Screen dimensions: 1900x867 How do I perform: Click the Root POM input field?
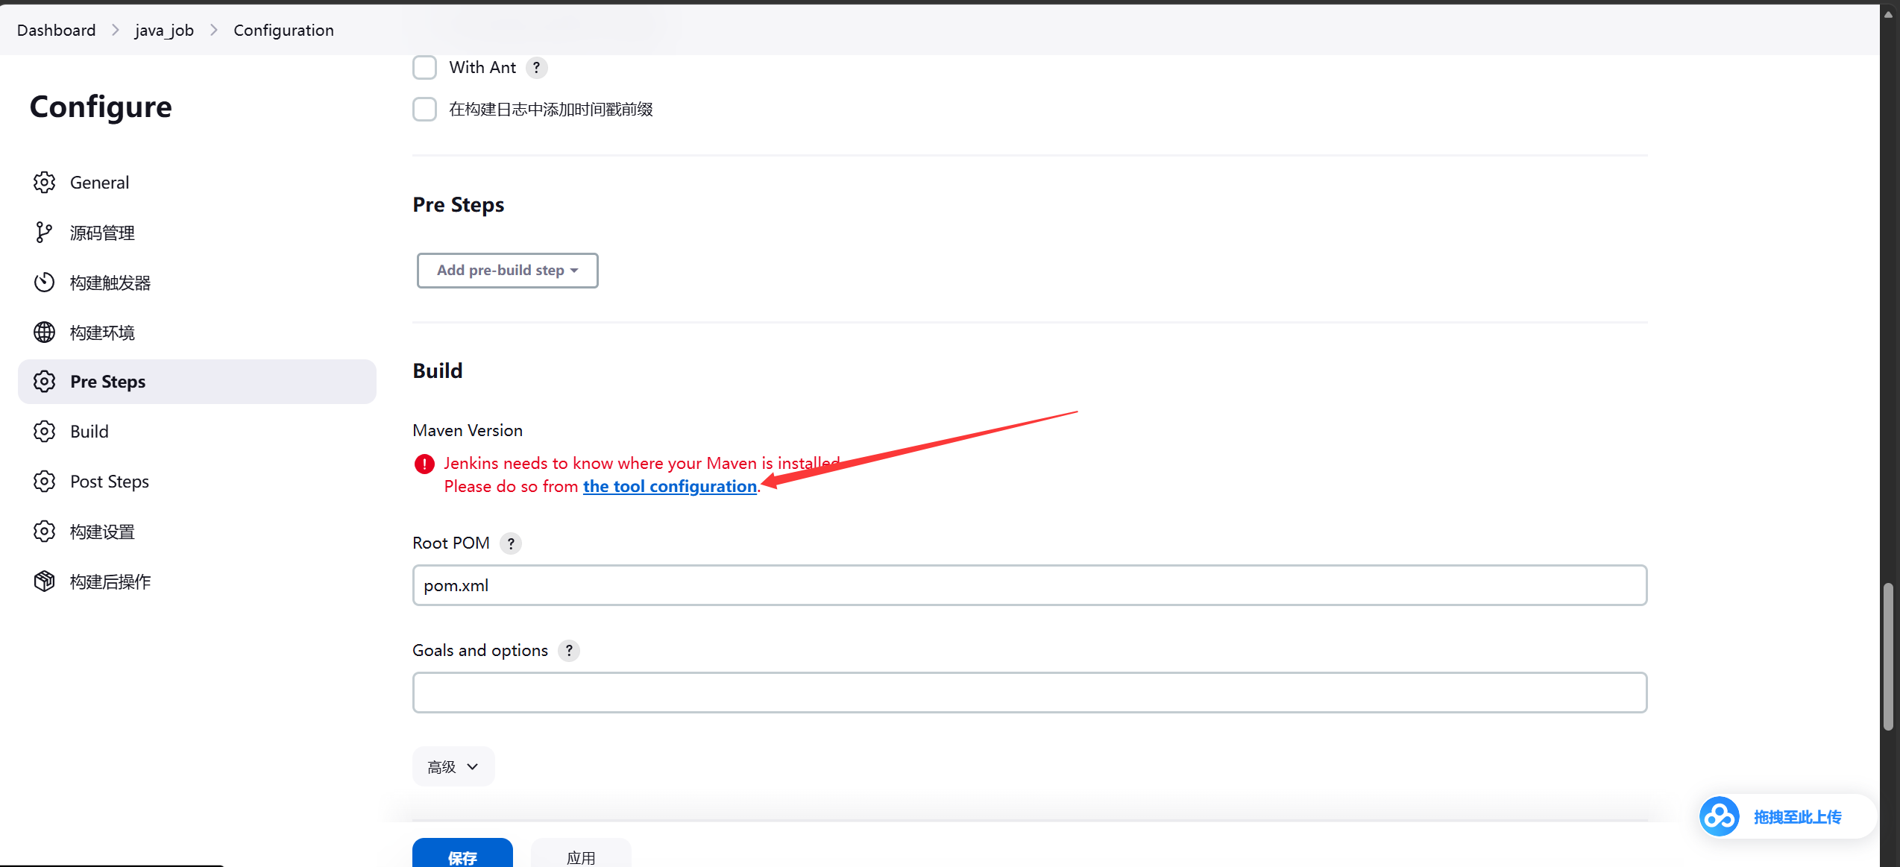pos(1030,585)
